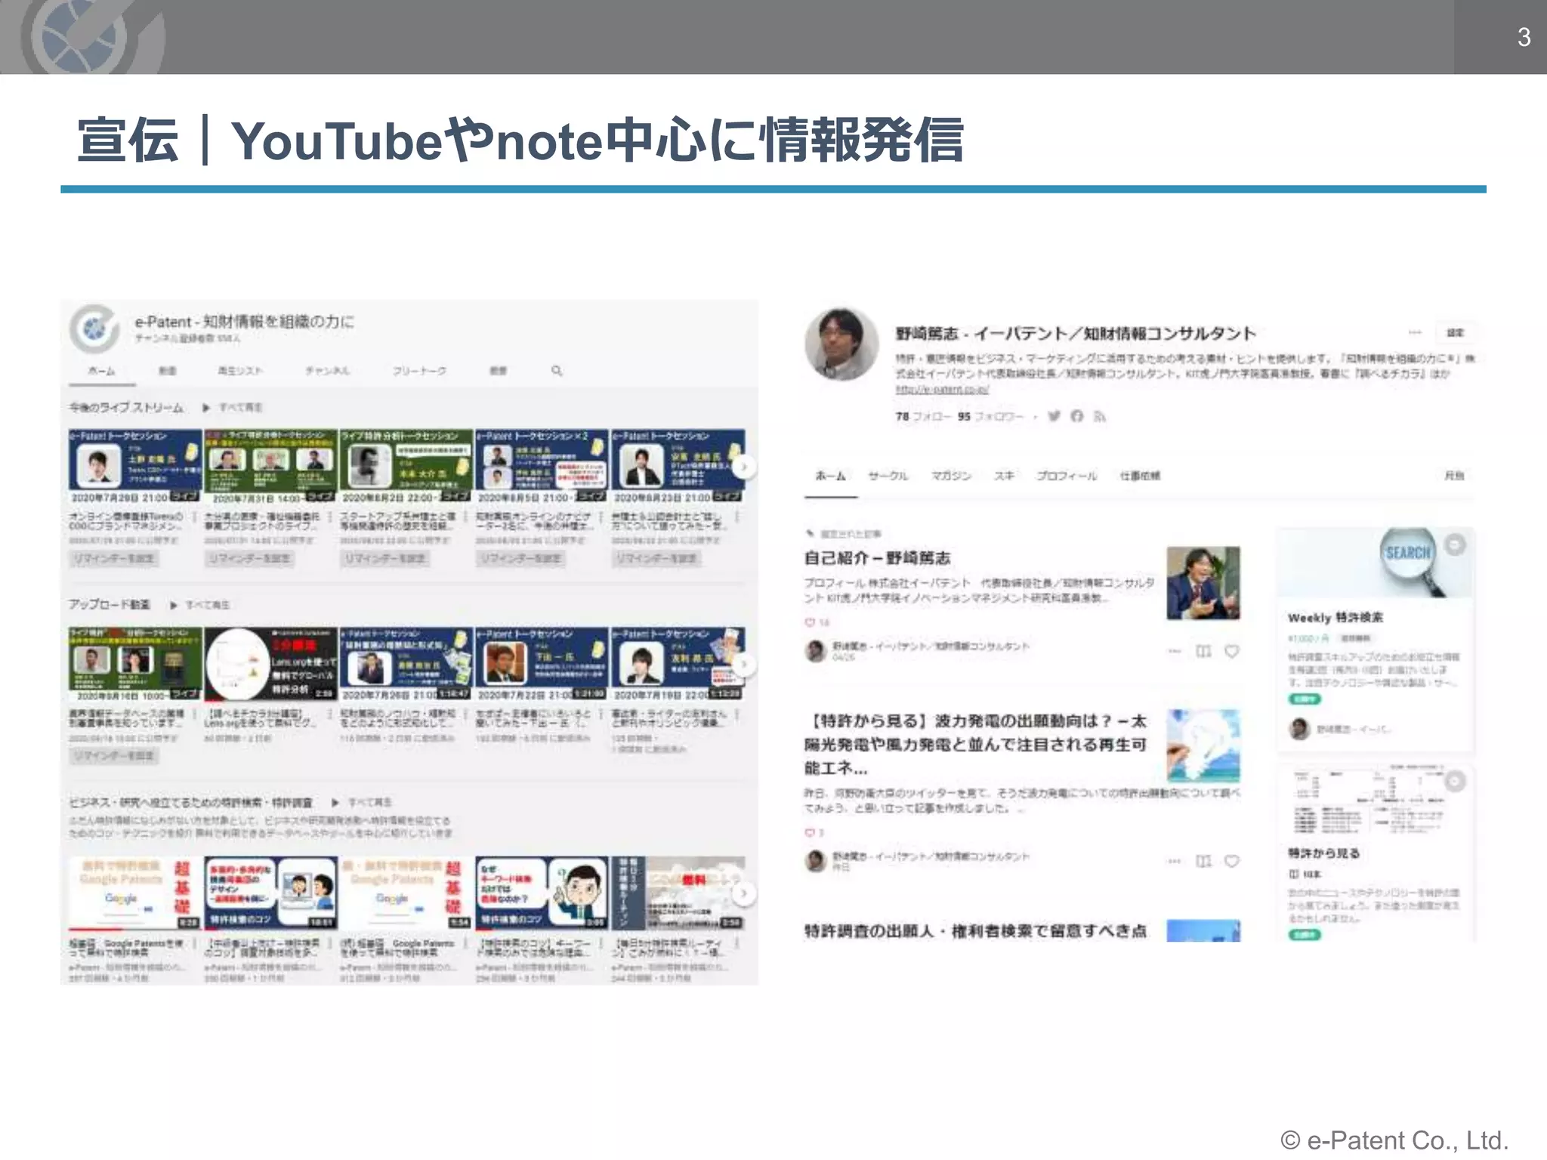The height and width of the screenshot is (1160, 1547).
Task: Open the 2020年8月2日 22:00 live stream thumbnail
Action: (406, 466)
